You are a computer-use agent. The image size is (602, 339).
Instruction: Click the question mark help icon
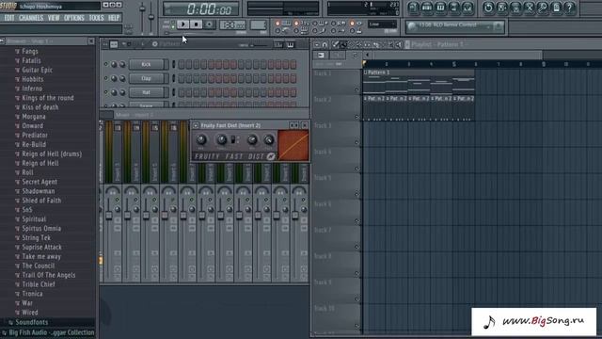[569, 8]
